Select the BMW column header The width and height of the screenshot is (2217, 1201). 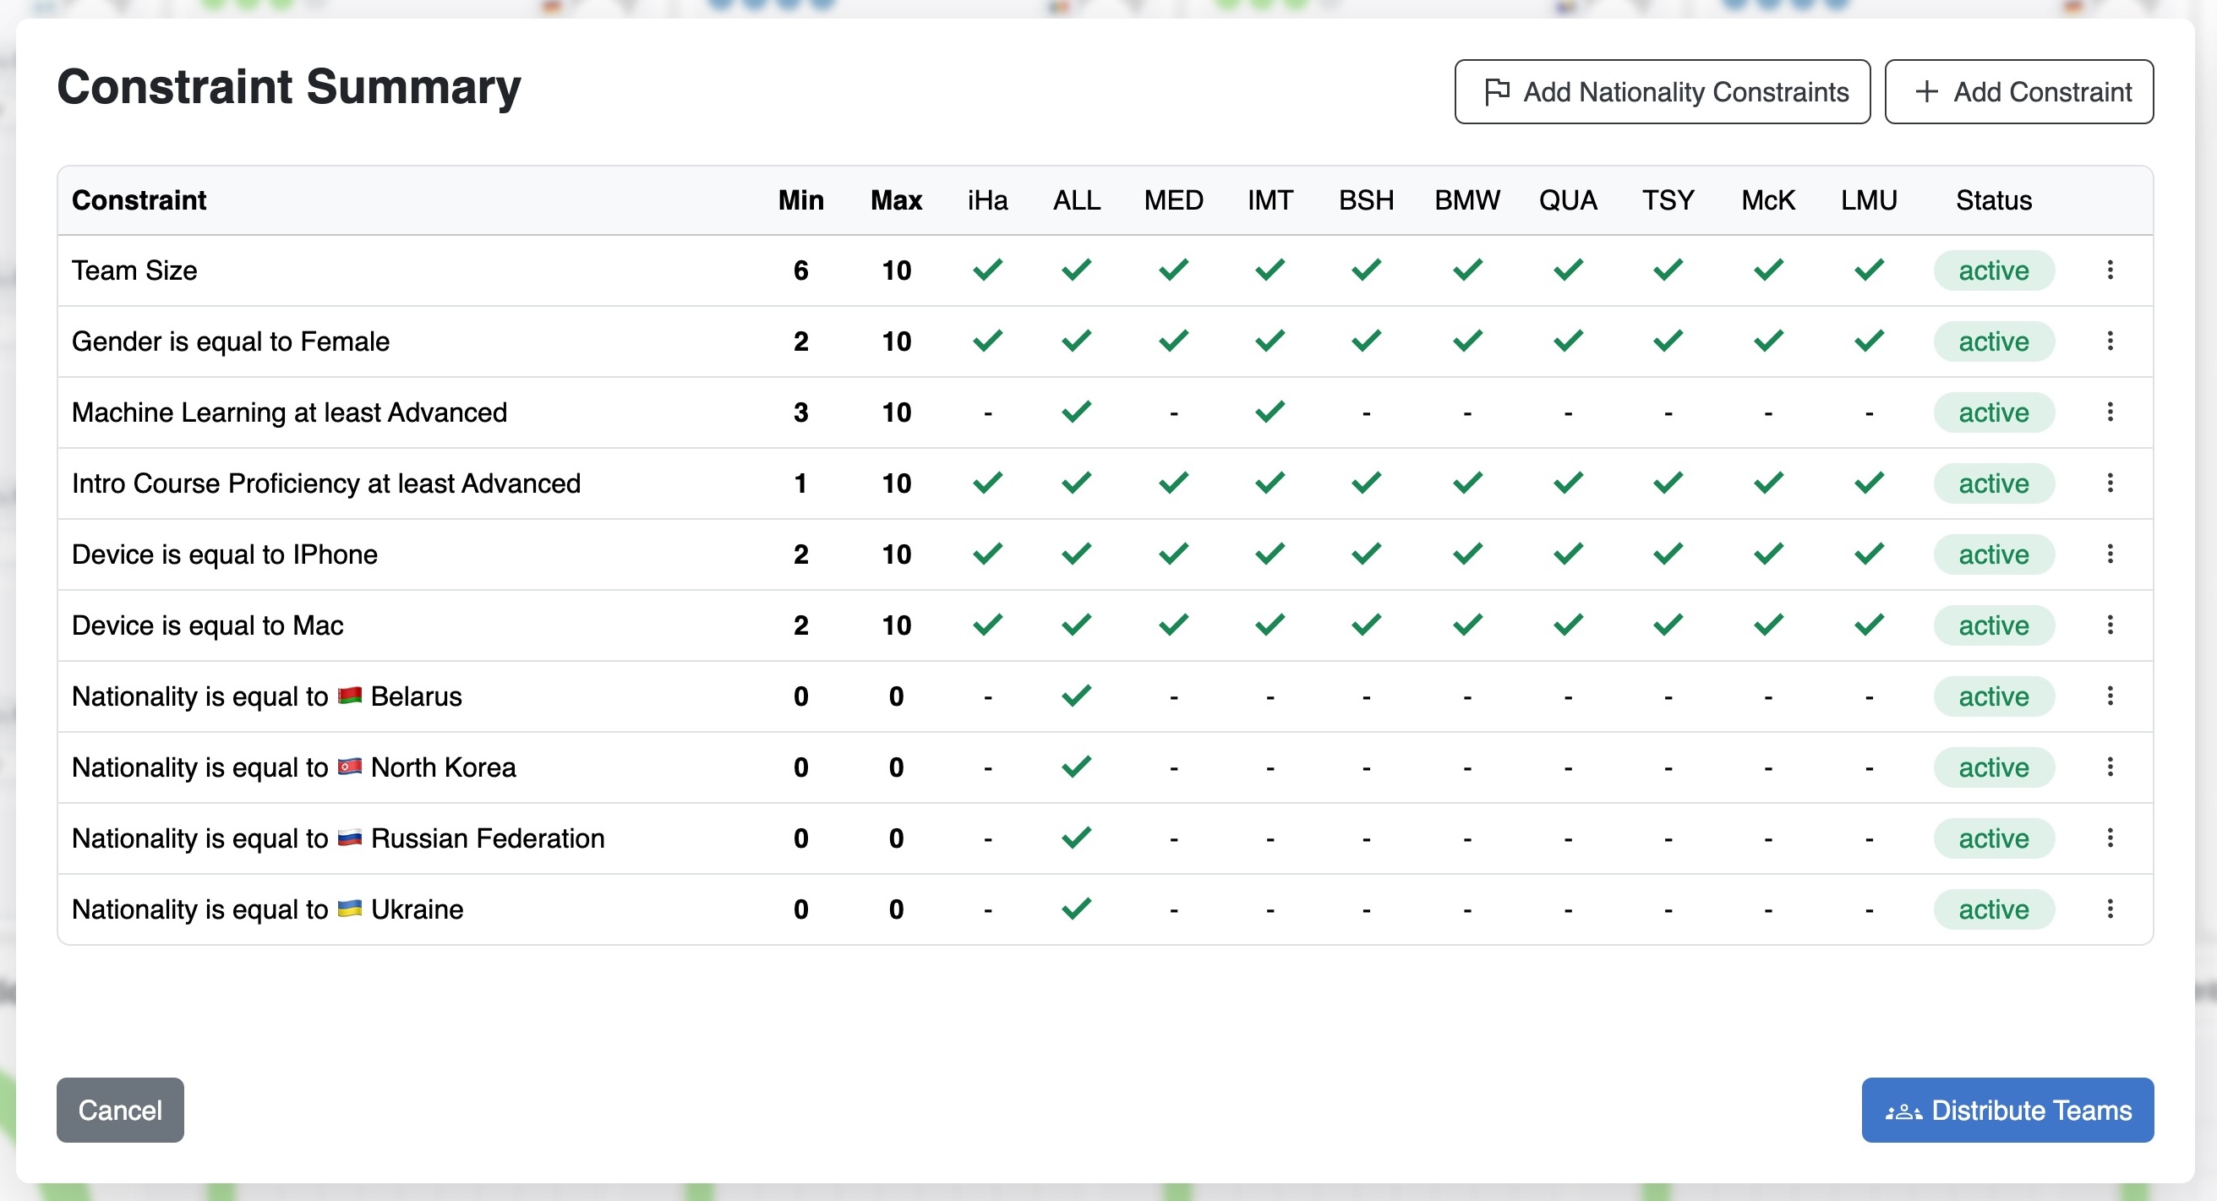1466,199
